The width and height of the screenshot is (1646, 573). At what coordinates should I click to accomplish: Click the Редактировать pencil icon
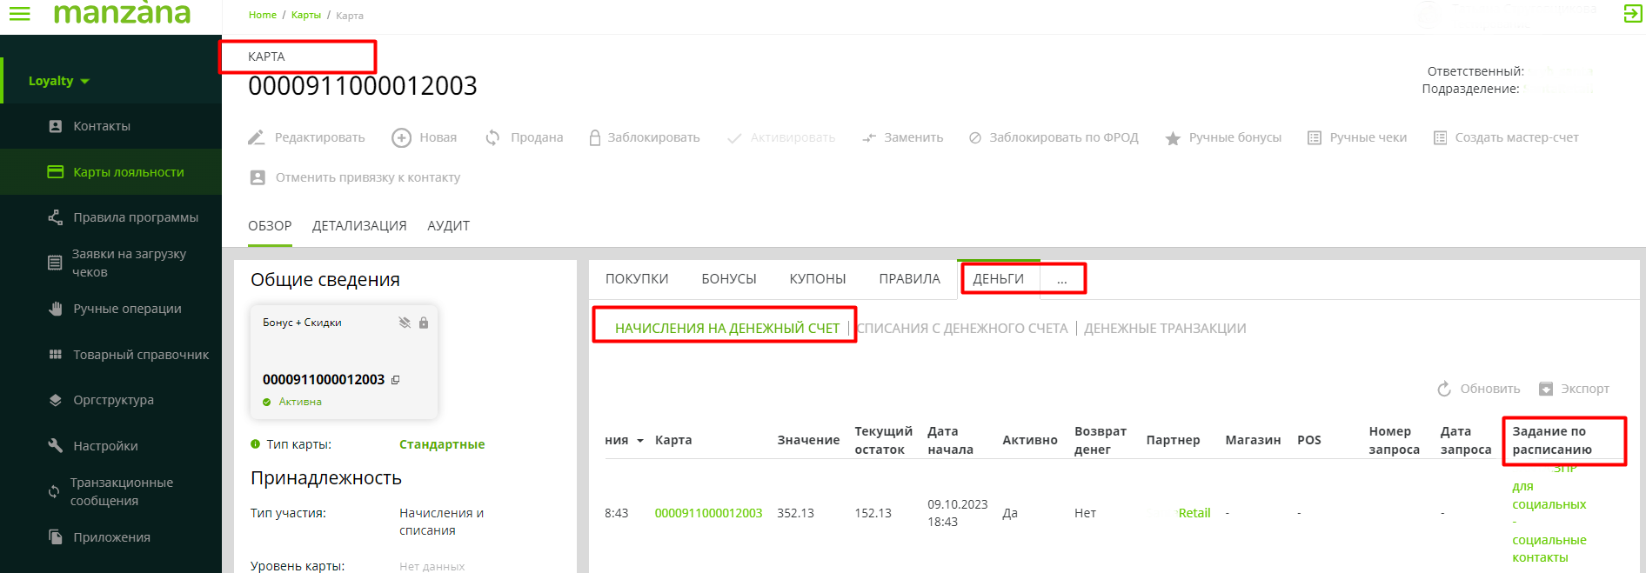256,137
